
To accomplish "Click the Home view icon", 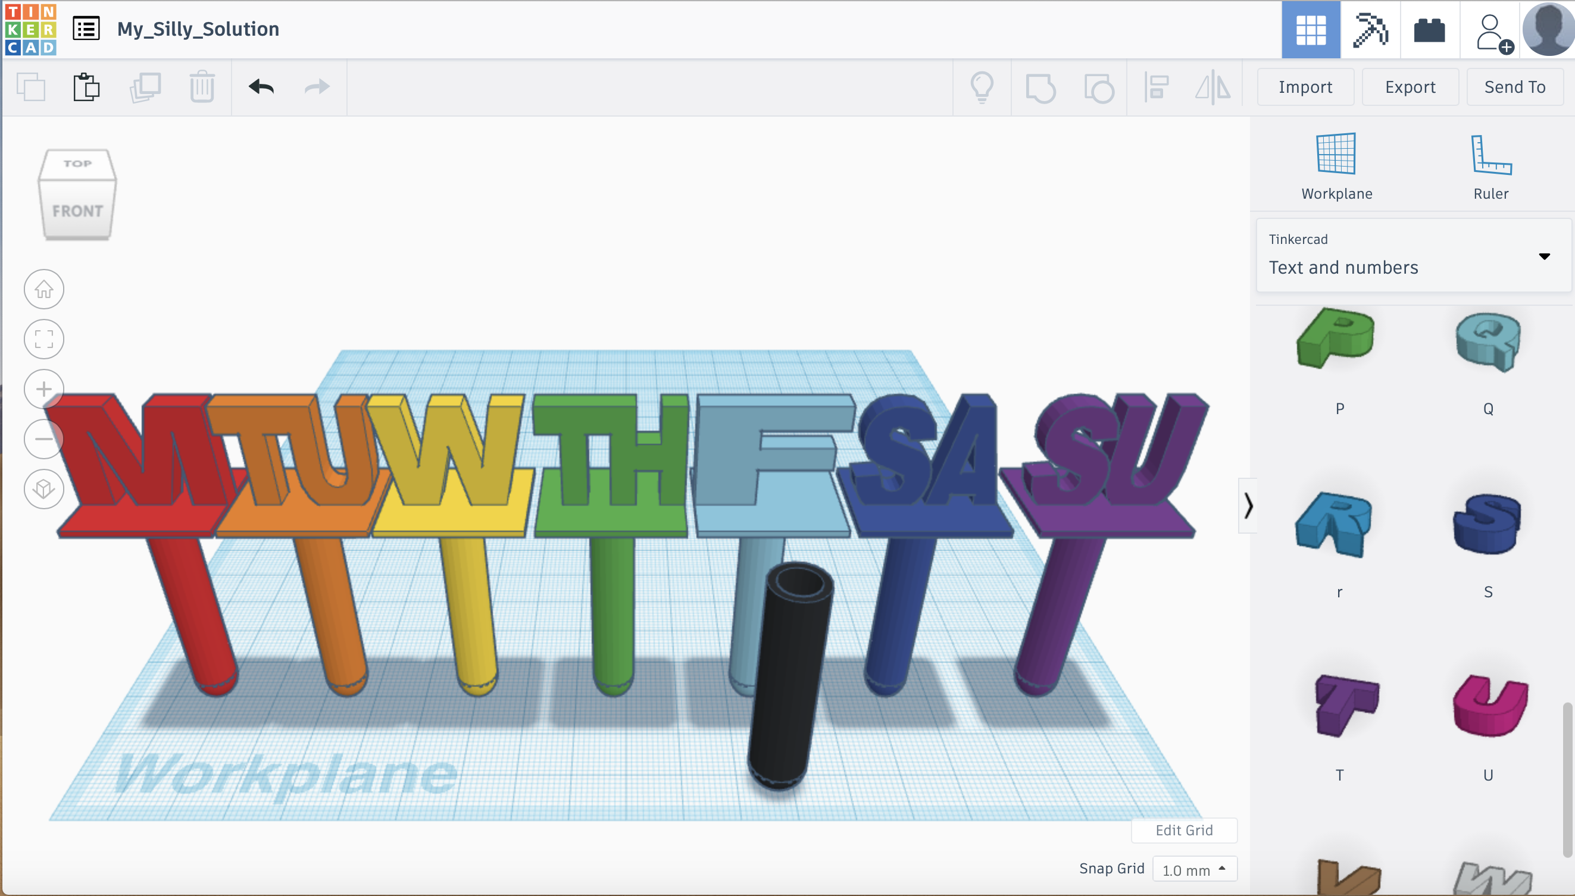I will [43, 289].
